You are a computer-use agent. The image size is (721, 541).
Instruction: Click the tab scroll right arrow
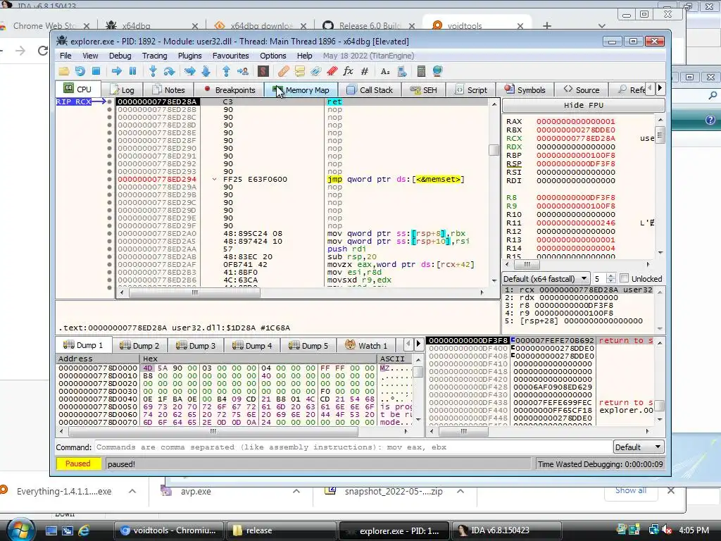660,88
